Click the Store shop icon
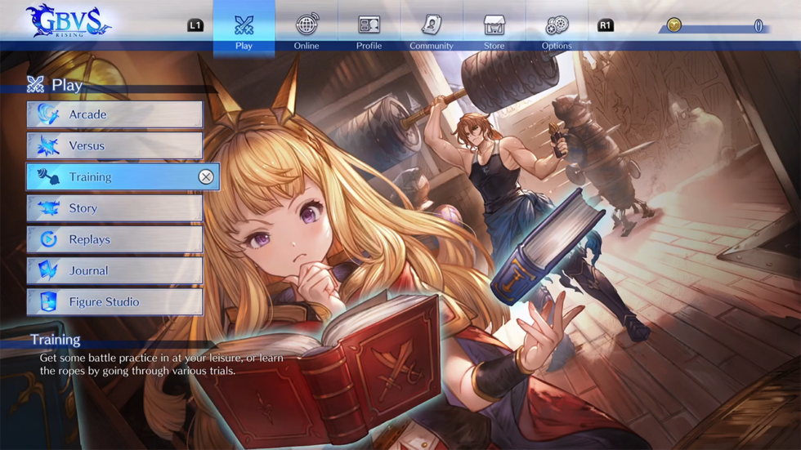Viewport: 801px width, 450px height. click(x=494, y=25)
